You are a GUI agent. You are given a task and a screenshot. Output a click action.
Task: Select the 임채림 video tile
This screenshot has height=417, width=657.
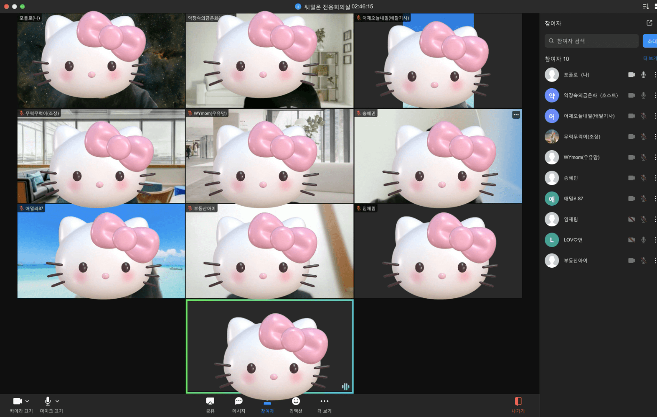point(438,251)
